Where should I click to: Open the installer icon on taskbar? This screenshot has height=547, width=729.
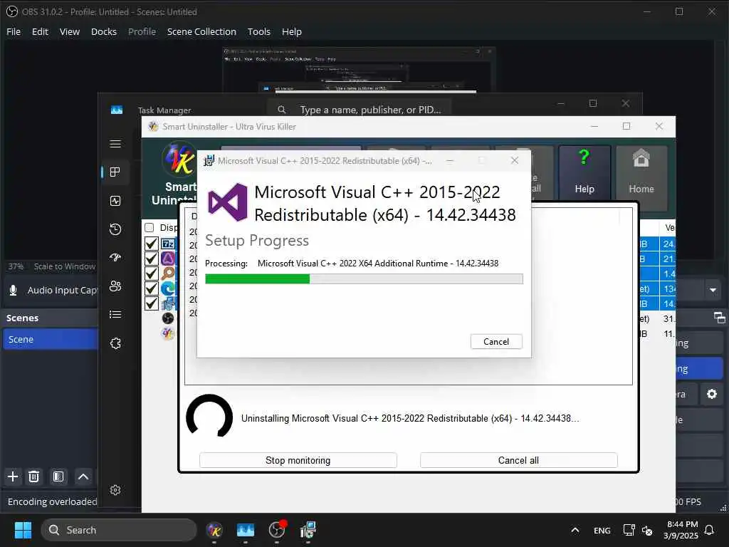[308, 530]
